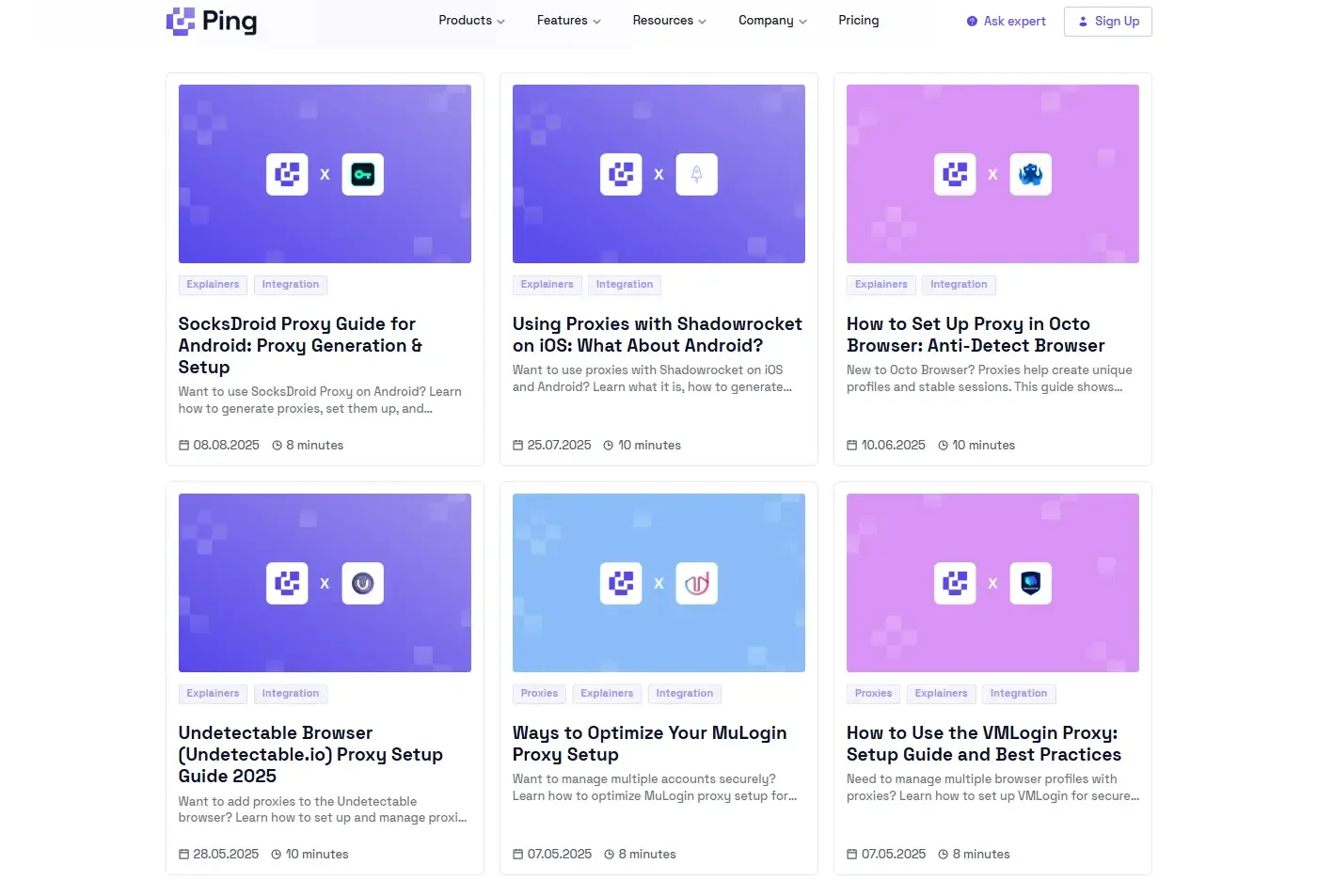Click the Proxies tag on the MuLogin card
1317x880 pixels.
point(539,694)
